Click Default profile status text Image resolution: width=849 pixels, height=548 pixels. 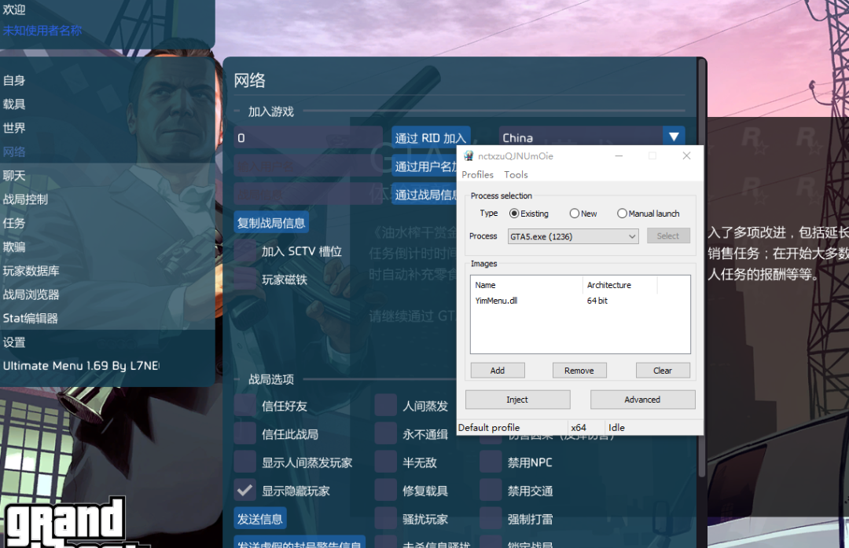(489, 427)
